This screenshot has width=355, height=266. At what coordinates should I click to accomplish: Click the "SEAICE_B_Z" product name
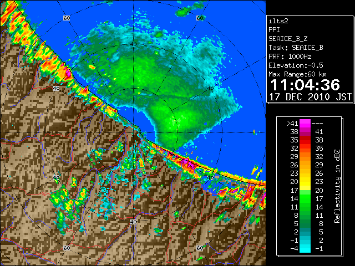pos(288,39)
